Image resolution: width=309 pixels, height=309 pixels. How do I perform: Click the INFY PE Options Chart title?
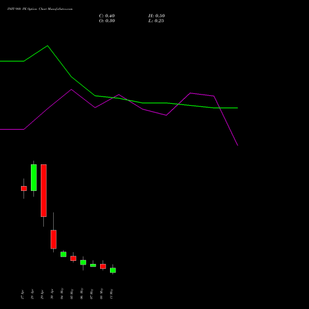coord(40,9)
